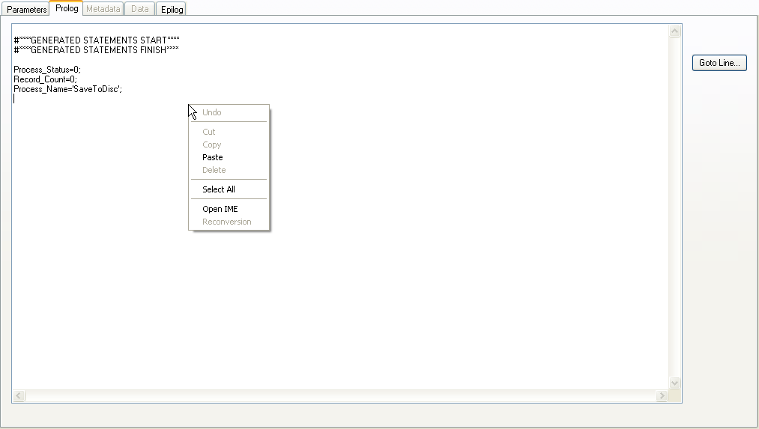Click the Undo context menu entry
Viewport: 759px width, 429px height.
(x=212, y=112)
